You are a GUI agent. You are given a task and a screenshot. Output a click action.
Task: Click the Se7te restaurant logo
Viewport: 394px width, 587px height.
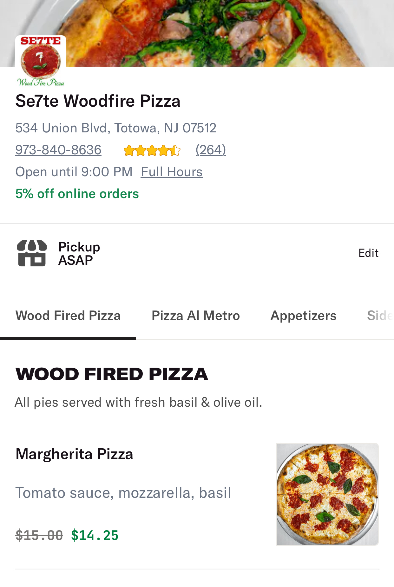pyautogui.click(x=41, y=61)
